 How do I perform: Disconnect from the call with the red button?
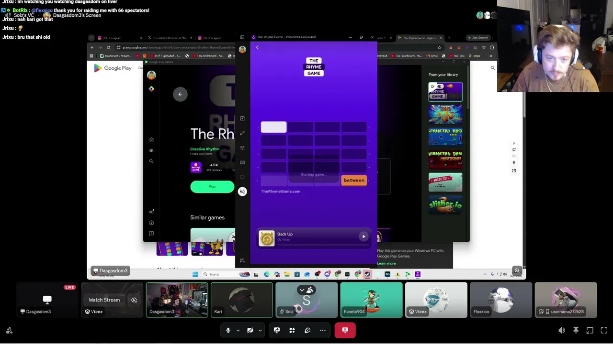345,330
